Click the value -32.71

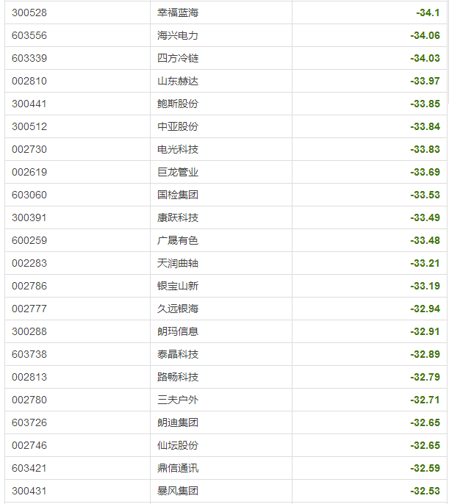425,400
